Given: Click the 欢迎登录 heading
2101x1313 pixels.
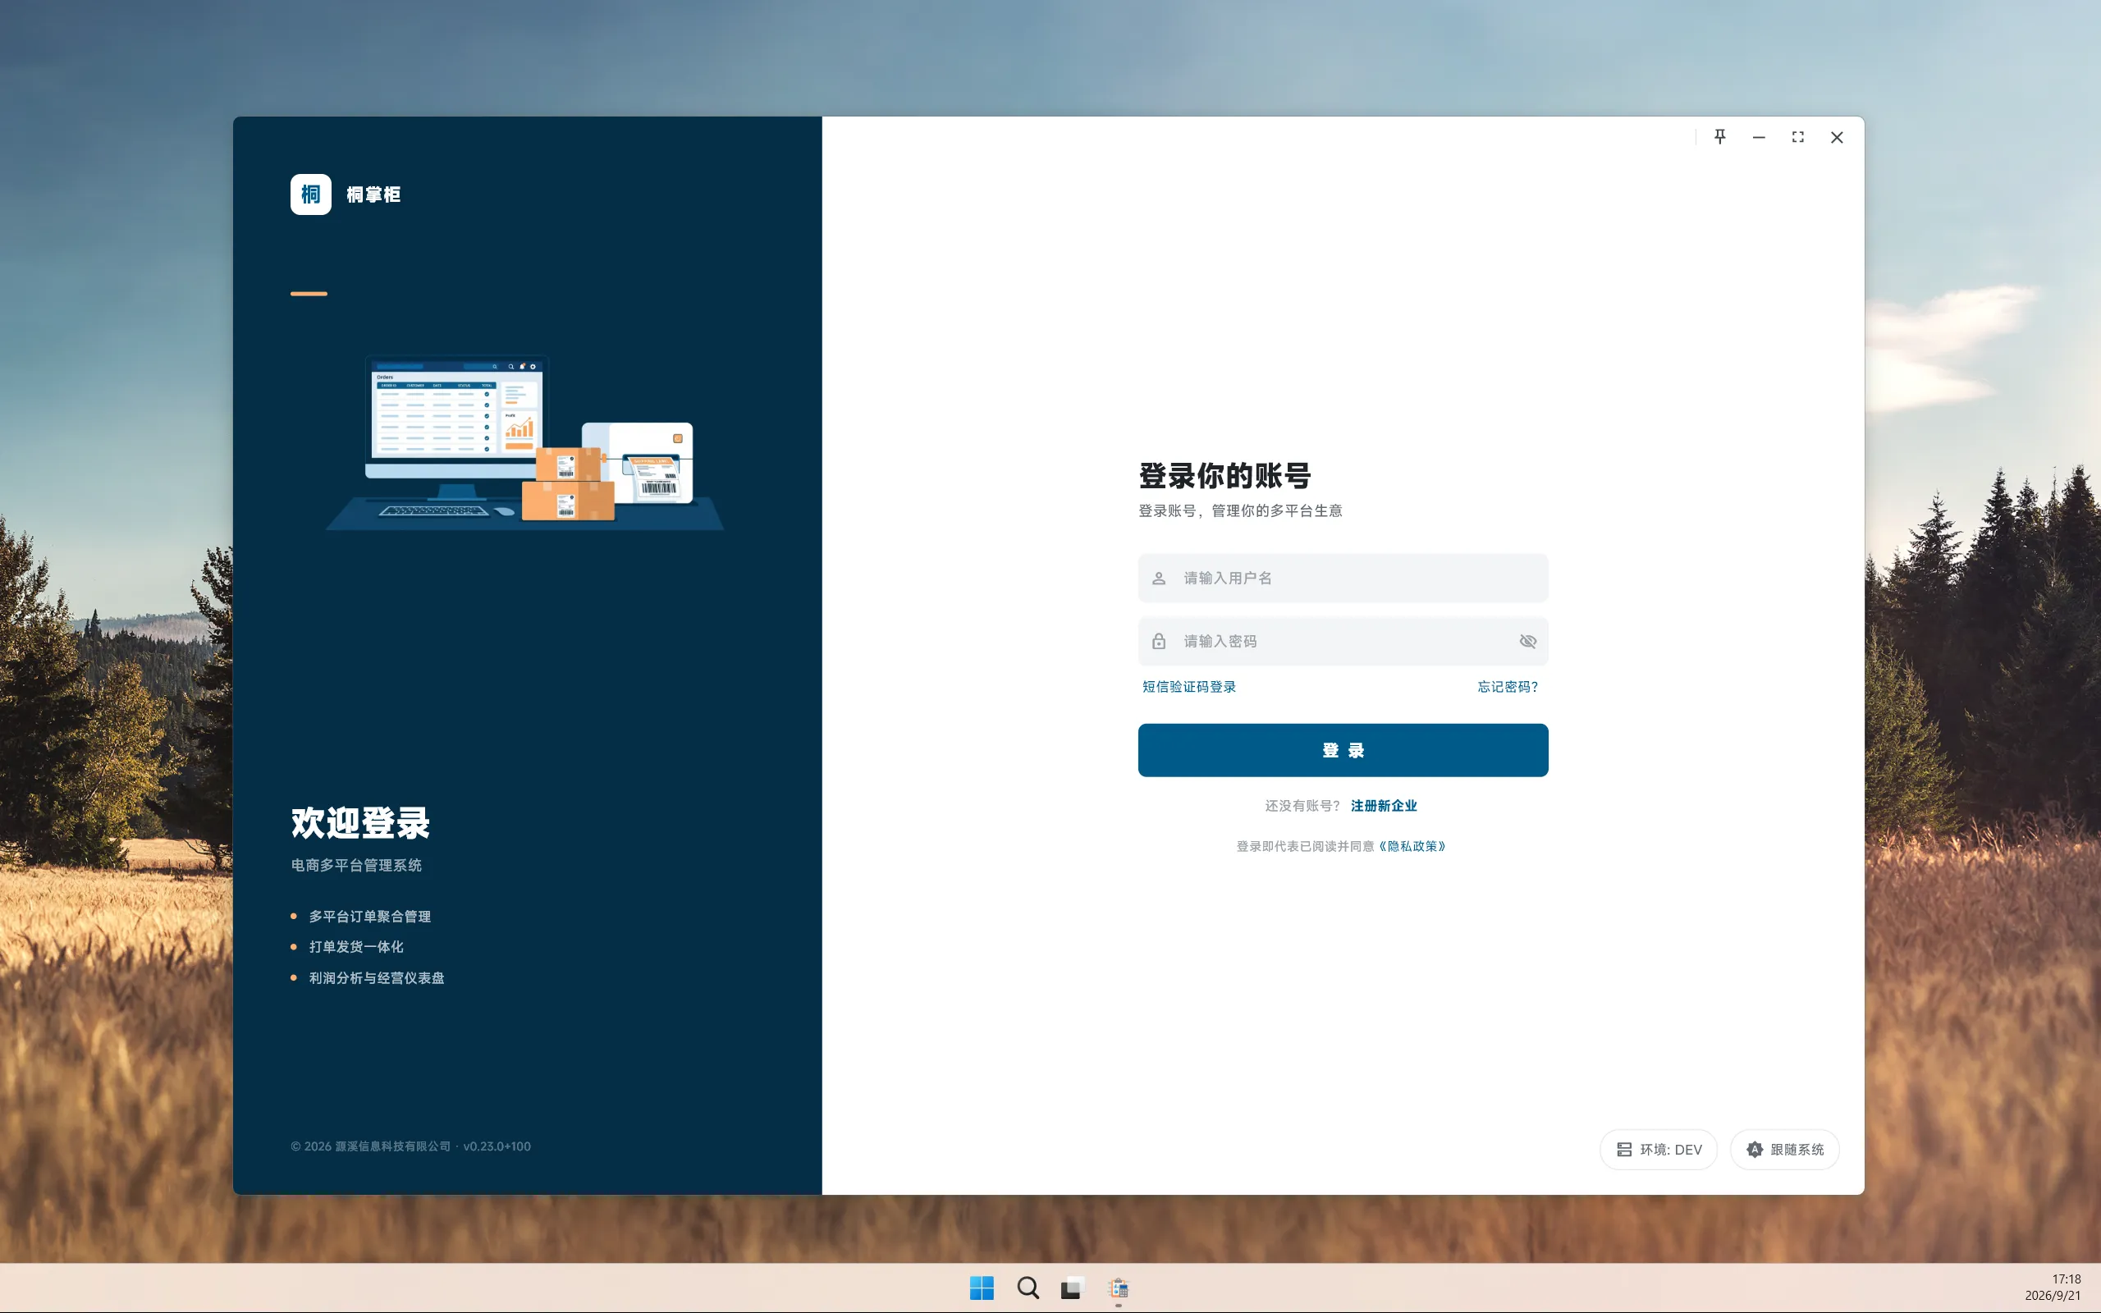Looking at the screenshot, I should click(360, 823).
